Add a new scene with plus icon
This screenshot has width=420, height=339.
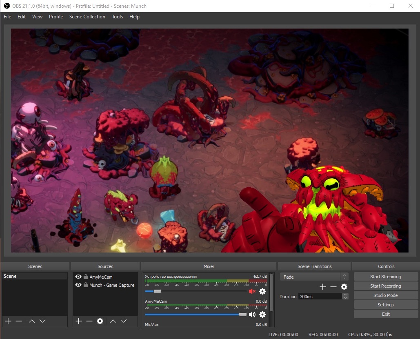point(8,321)
